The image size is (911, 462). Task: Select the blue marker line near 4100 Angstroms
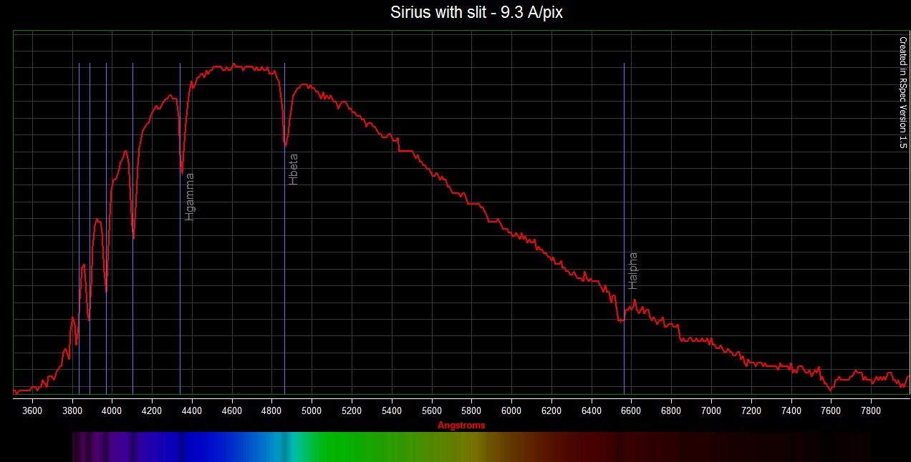(x=132, y=322)
